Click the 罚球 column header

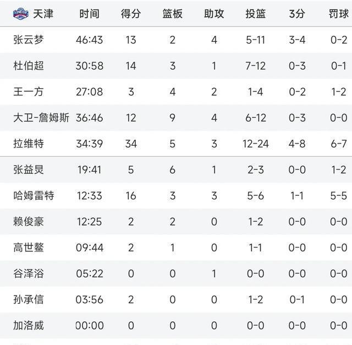click(x=338, y=14)
